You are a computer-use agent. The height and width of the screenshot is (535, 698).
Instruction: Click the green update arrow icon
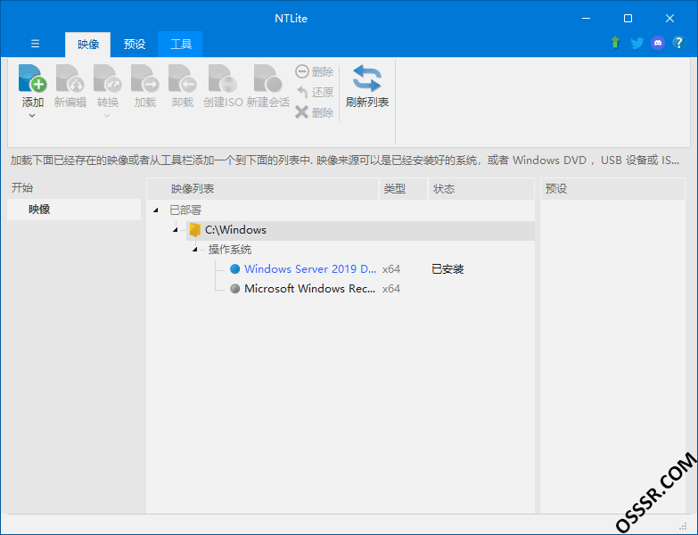click(x=616, y=43)
